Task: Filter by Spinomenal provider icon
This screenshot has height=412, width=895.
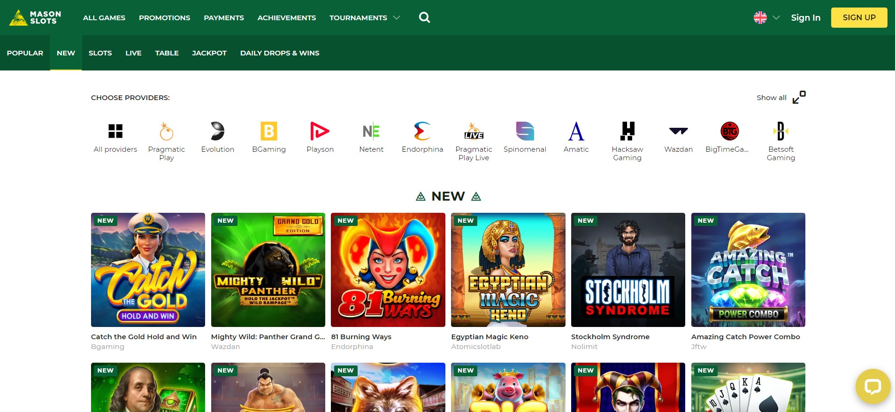Action: point(525,131)
